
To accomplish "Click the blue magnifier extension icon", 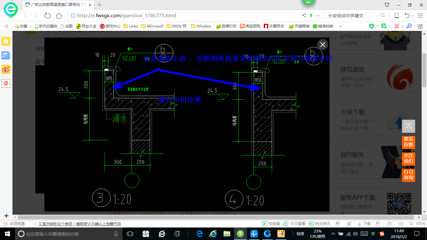I will tap(409, 26).
